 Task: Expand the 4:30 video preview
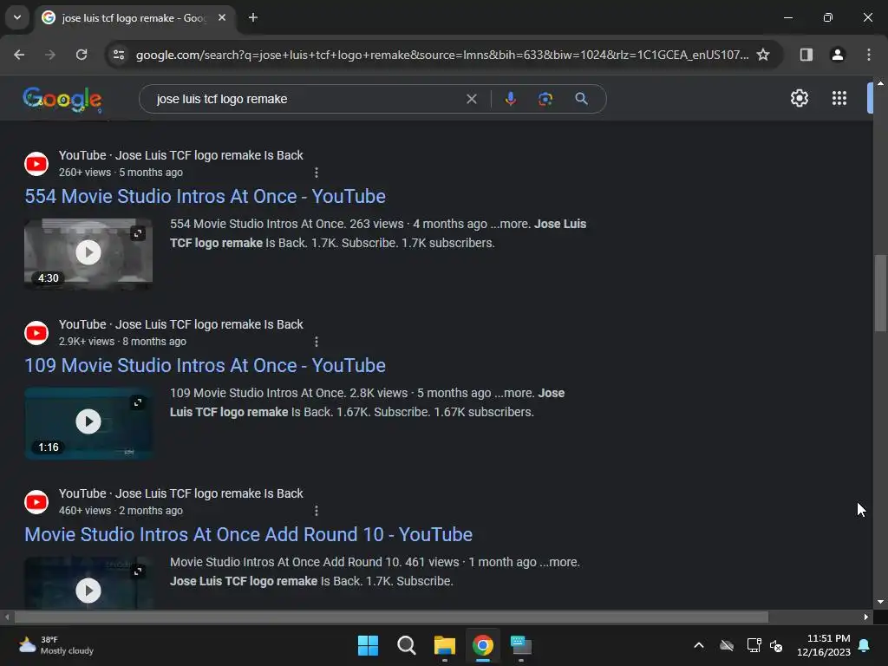(x=138, y=233)
